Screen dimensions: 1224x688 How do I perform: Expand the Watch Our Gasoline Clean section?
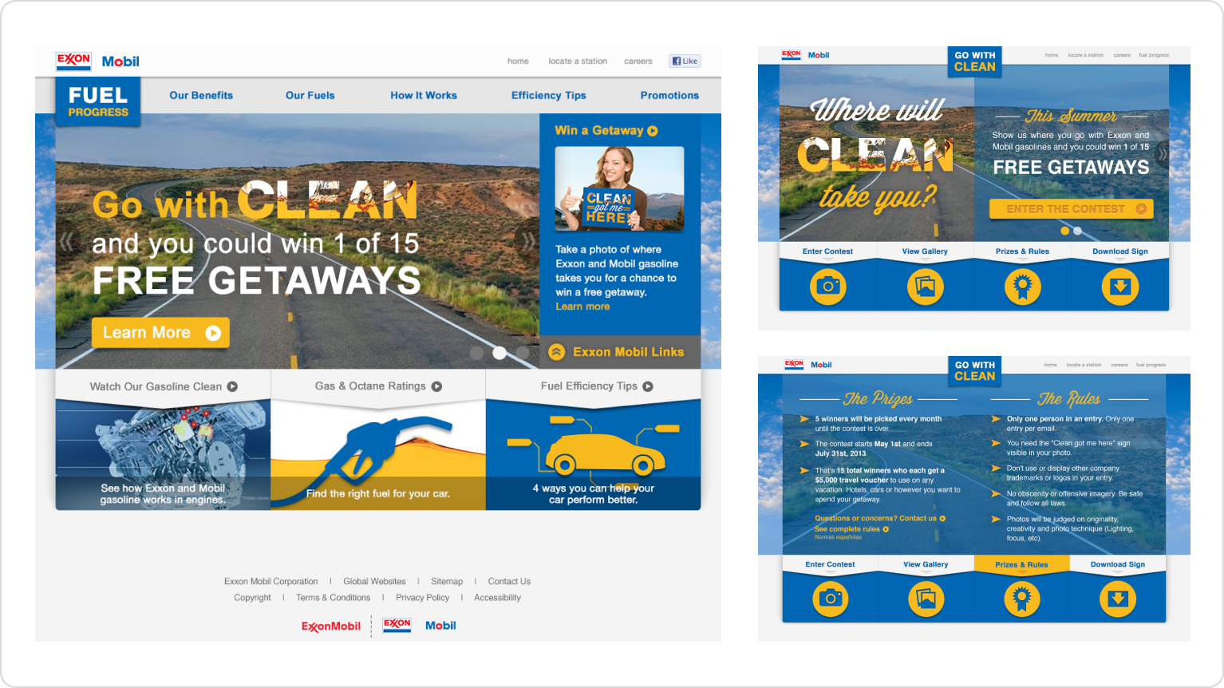coord(232,386)
